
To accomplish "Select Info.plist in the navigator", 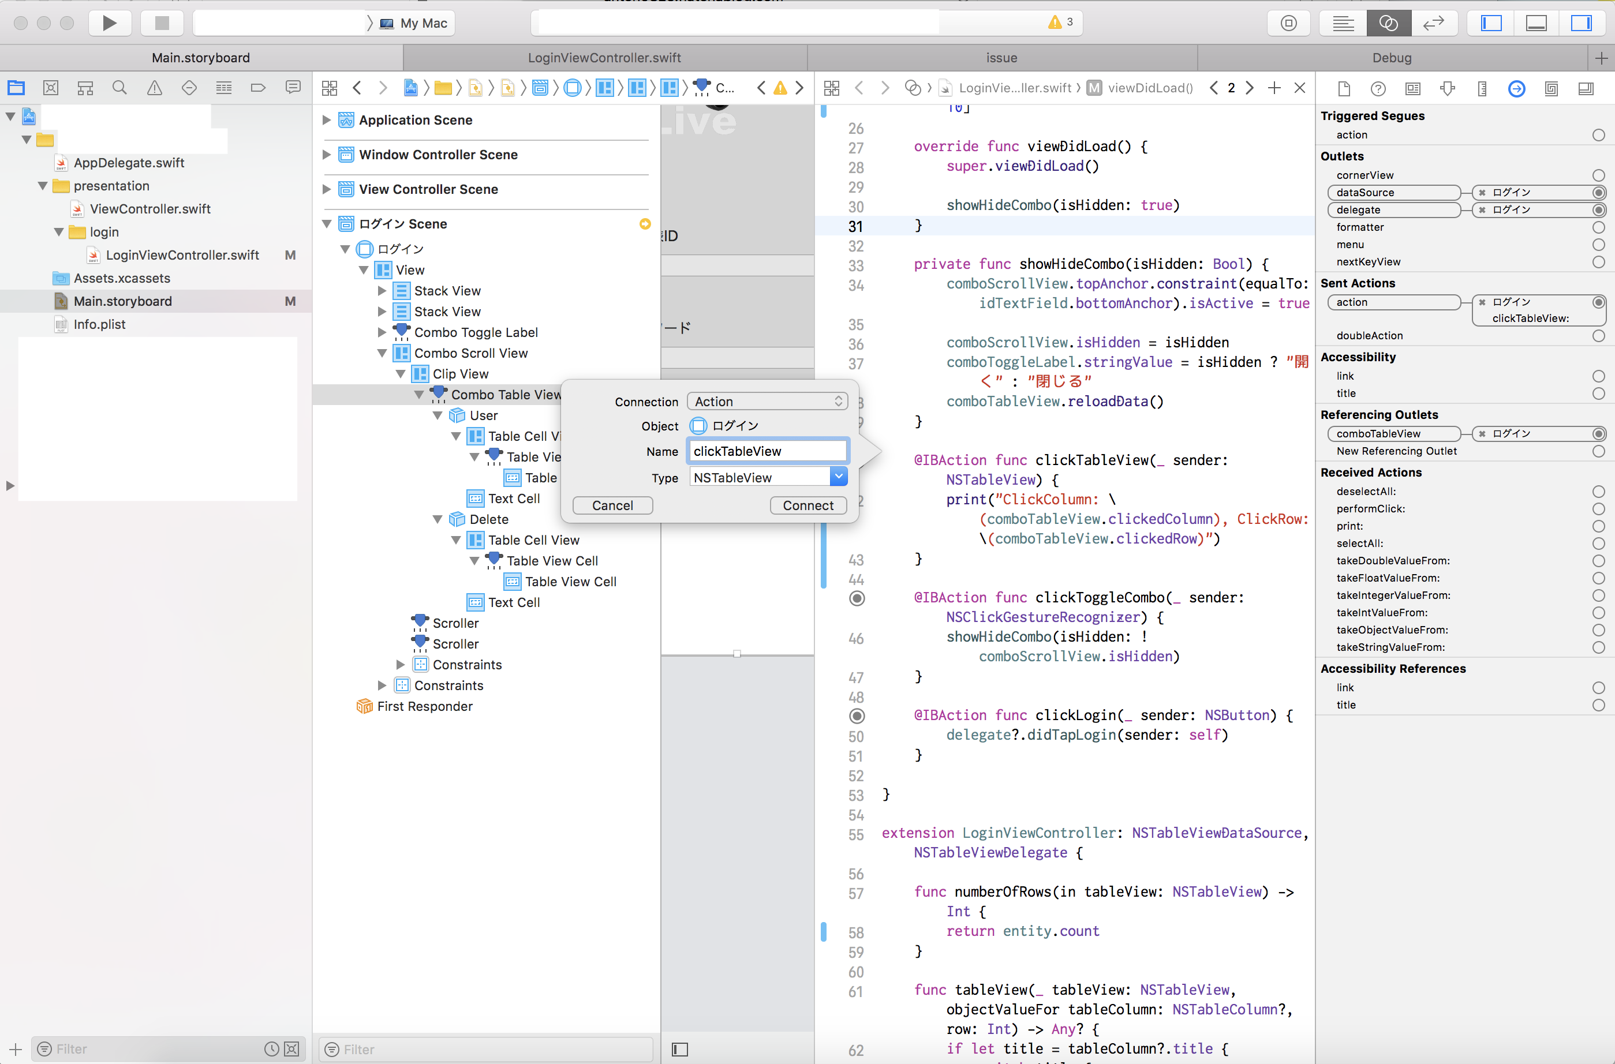I will [99, 324].
